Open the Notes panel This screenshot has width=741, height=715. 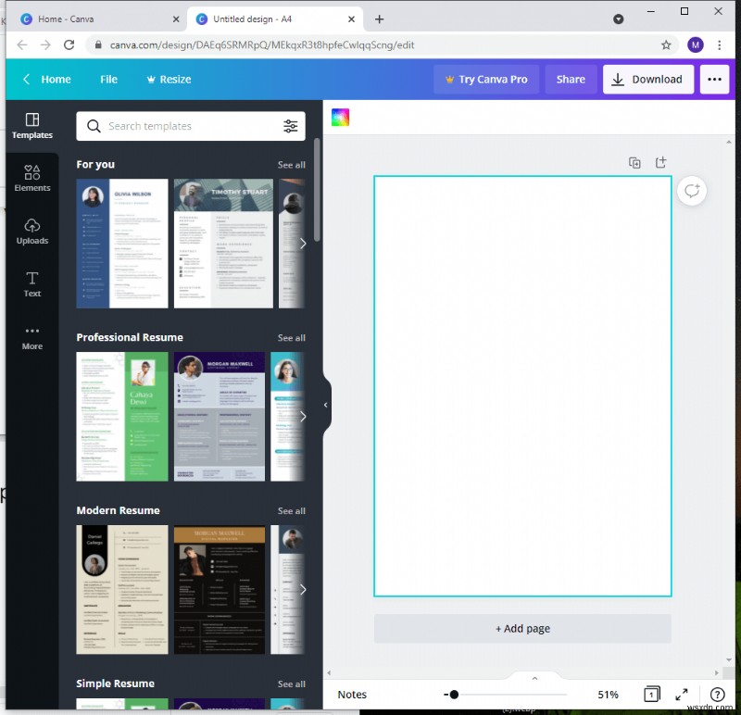coord(352,695)
